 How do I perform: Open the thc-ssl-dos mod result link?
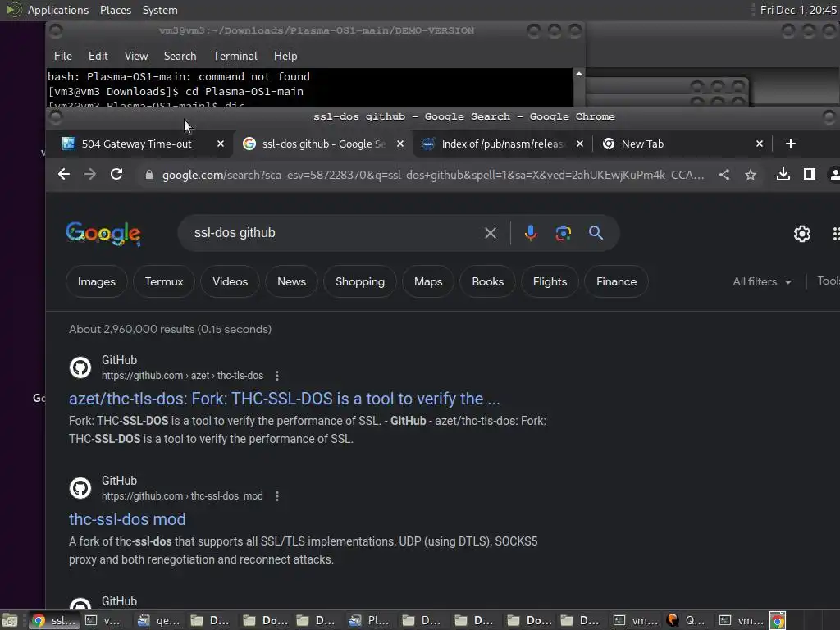127,519
